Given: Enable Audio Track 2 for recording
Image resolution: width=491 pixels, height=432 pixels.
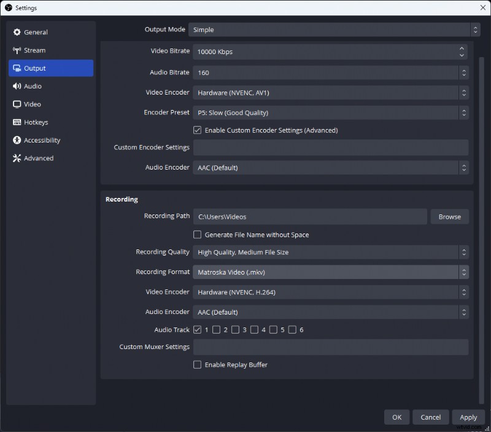Looking at the screenshot, I should pyautogui.click(x=216, y=329).
